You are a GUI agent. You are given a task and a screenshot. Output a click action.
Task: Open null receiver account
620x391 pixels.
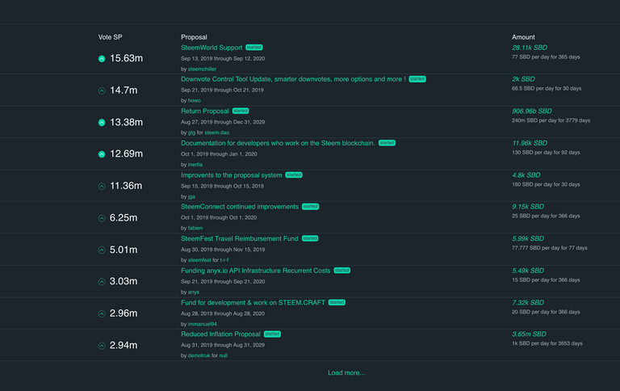tap(223, 355)
